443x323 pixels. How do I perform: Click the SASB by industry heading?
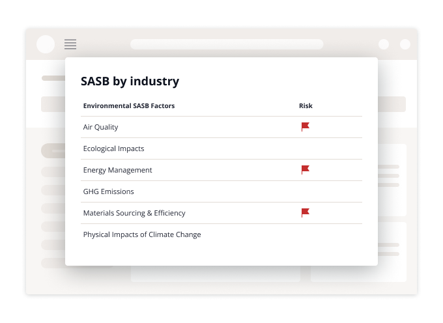tap(130, 81)
